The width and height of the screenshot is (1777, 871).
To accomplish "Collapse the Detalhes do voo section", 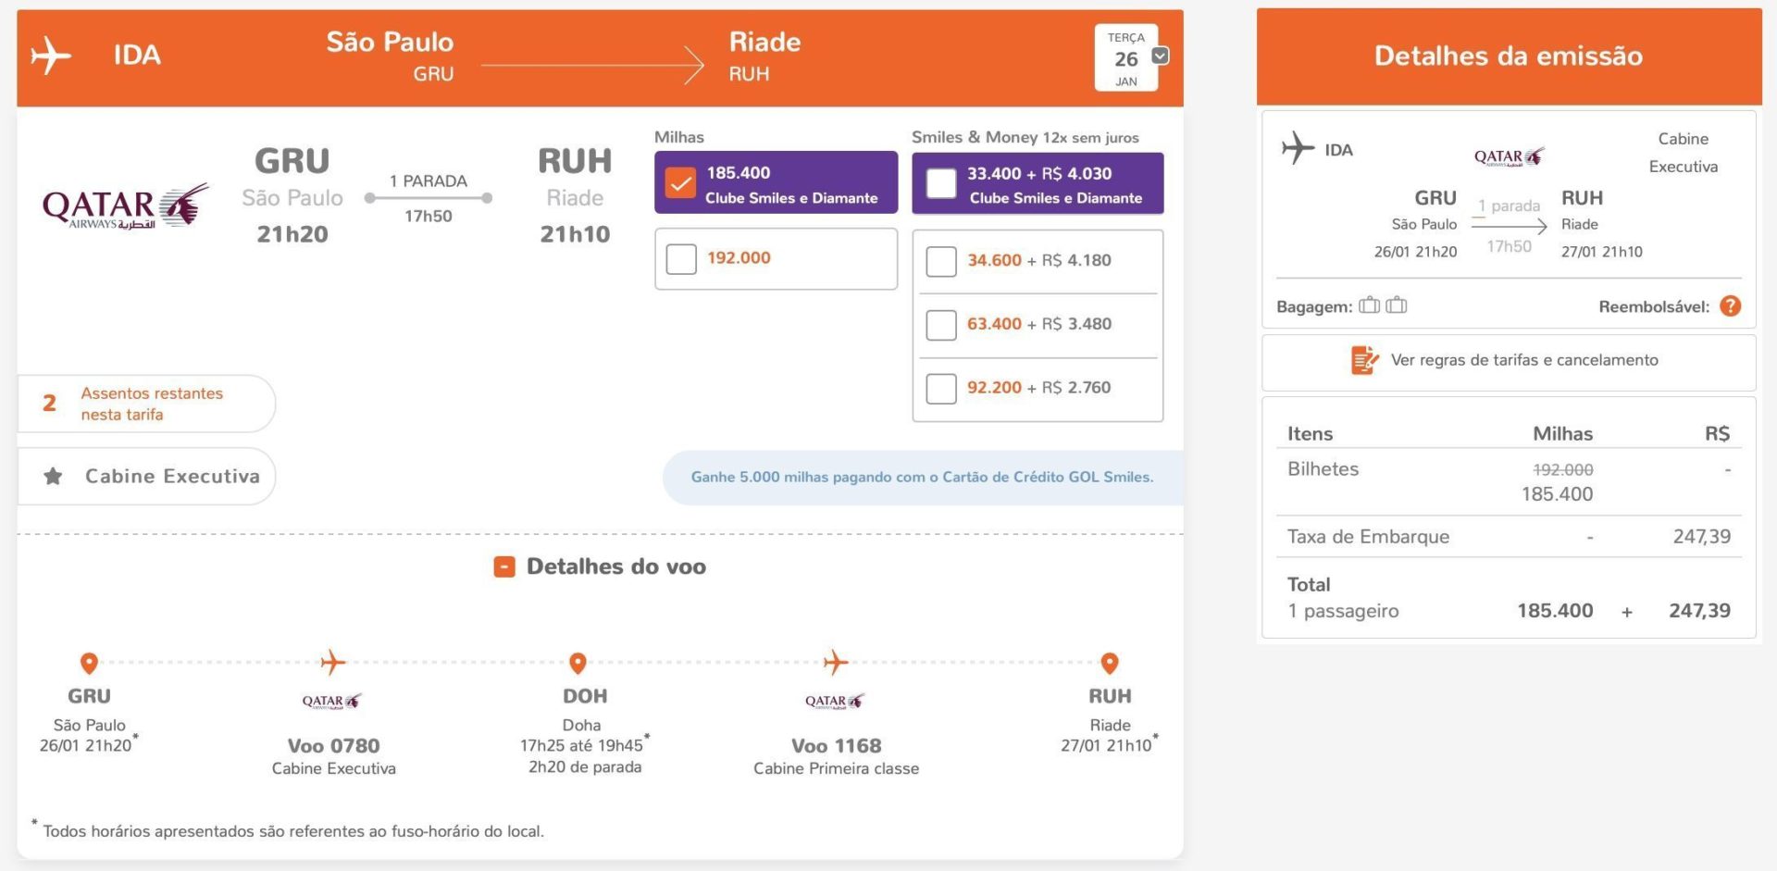I will pyautogui.click(x=504, y=566).
